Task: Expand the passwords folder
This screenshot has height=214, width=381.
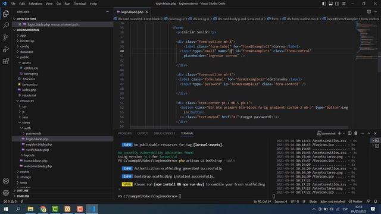Action: [33, 133]
